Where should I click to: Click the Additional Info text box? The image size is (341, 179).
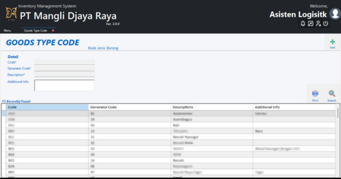[x=64, y=86]
